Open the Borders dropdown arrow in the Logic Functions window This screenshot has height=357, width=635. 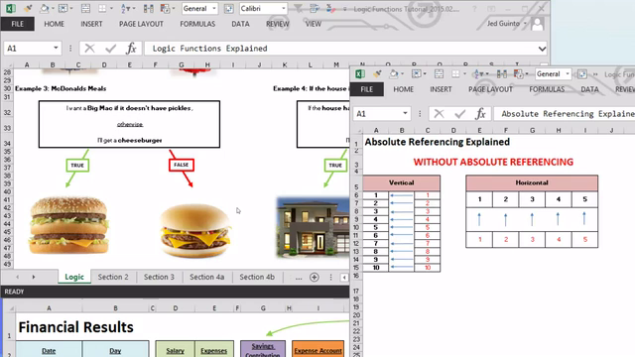[111, 8]
